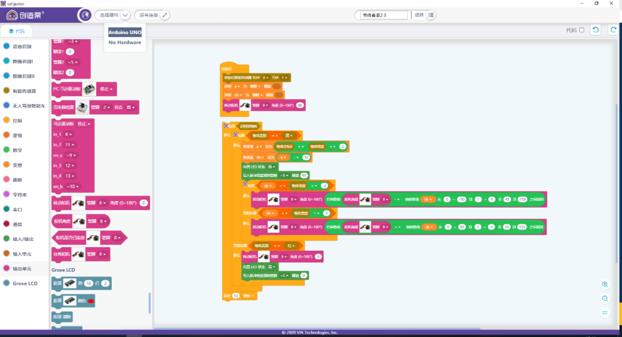Click the red color swatch in 刷屏 block
Image resolution: width=622 pixels, height=337 pixels.
(x=90, y=301)
